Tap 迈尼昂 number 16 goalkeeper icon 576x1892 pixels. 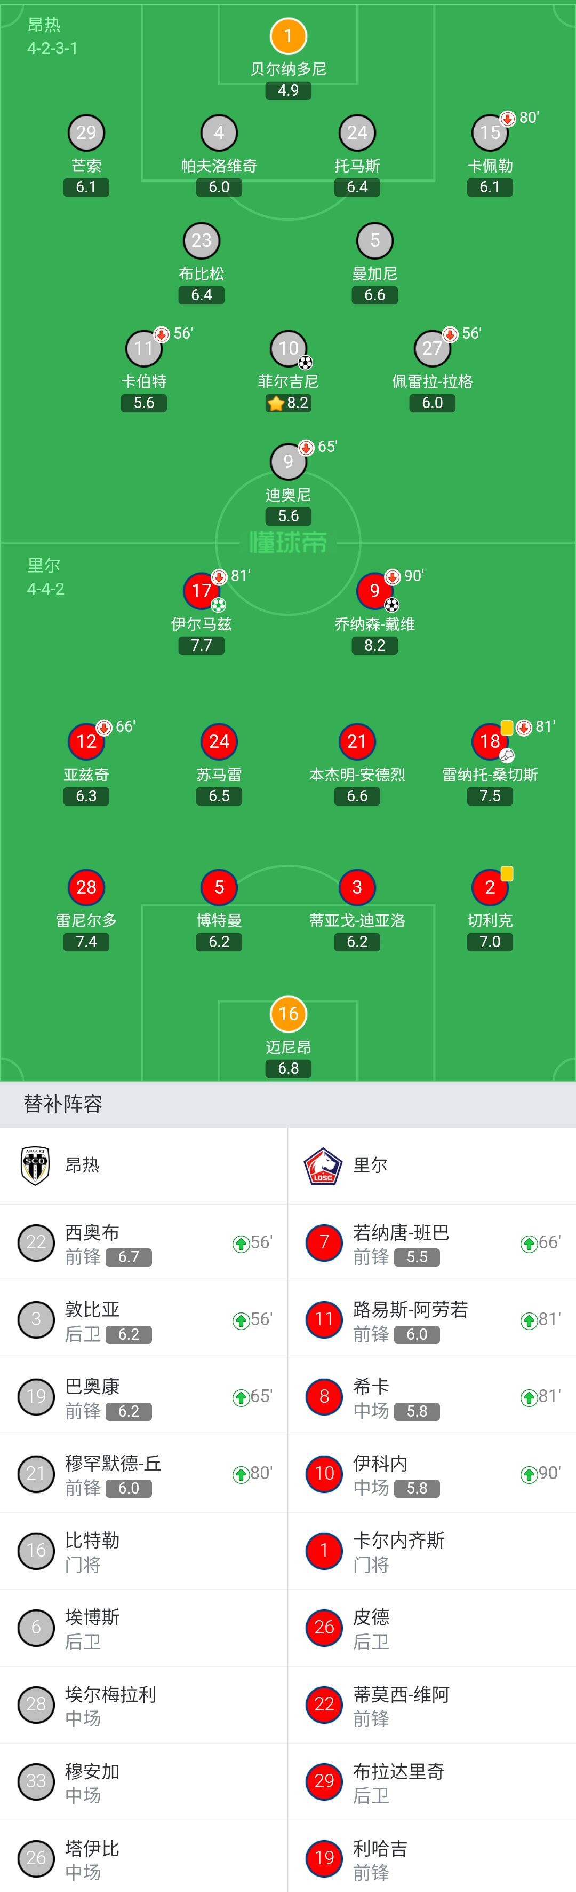point(287,1014)
